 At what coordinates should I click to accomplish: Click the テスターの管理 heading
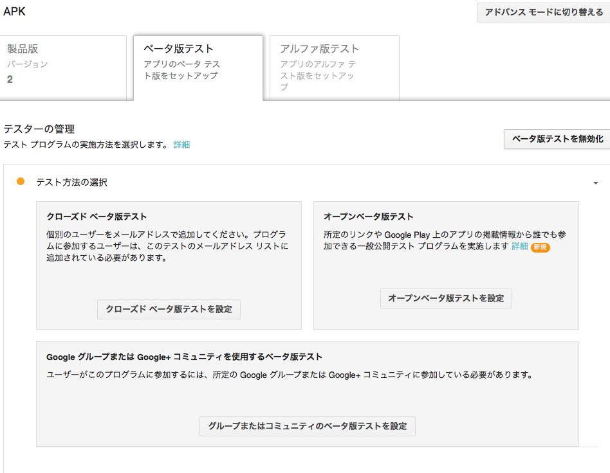[x=39, y=130]
